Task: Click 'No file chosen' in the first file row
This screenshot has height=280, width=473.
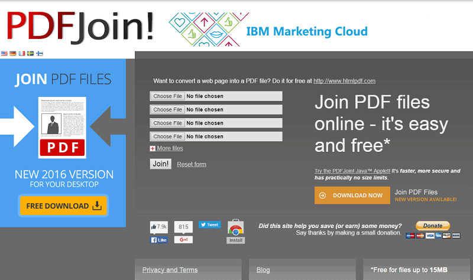Action: pyautogui.click(x=205, y=96)
